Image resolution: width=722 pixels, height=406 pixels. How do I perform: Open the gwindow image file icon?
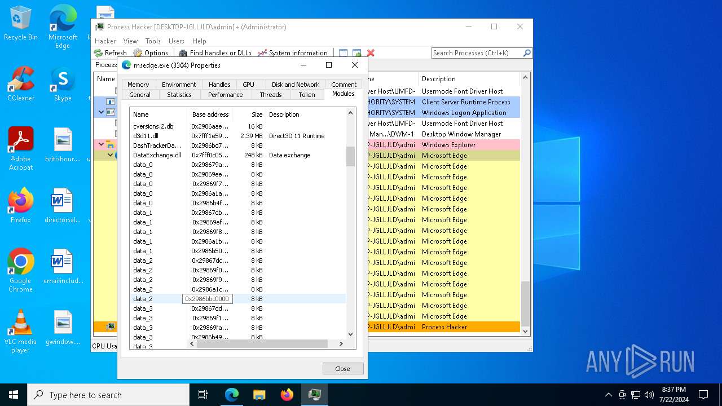pos(63,328)
